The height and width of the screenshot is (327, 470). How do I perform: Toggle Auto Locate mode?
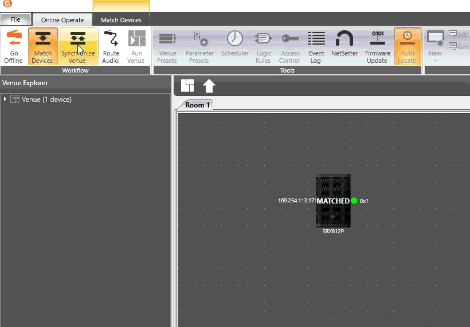pos(407,46)
